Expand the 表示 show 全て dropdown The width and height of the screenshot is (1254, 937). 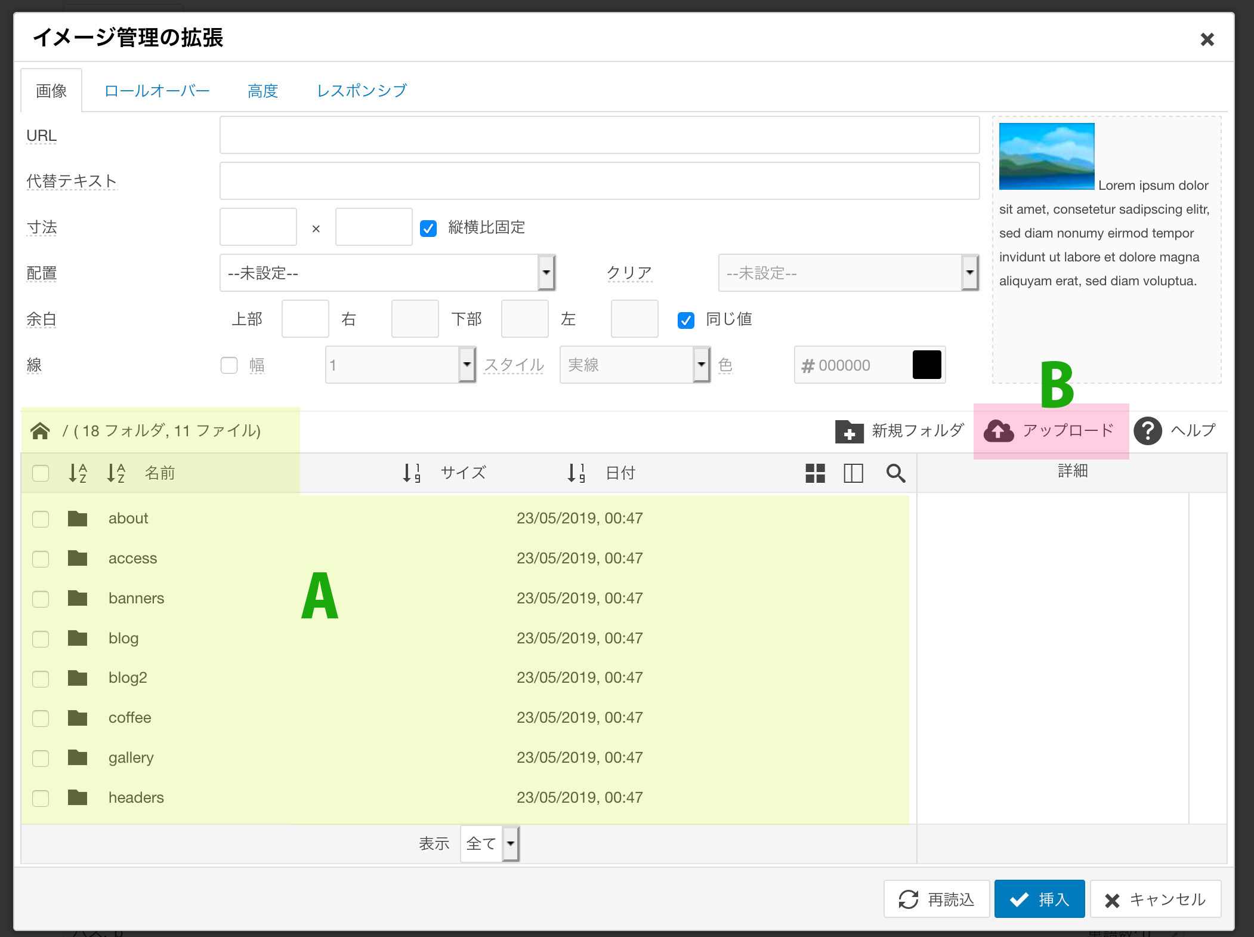(490, 844)
